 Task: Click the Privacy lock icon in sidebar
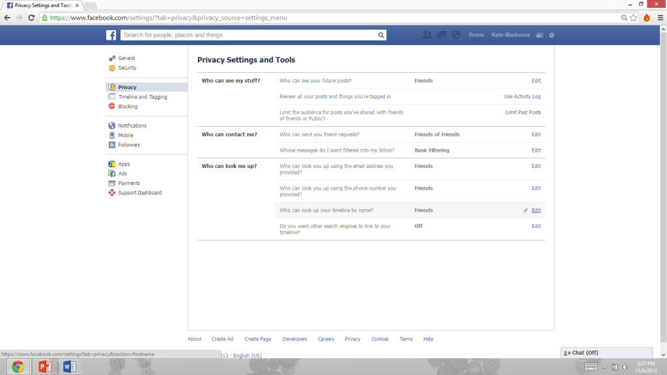pos(112,87)
